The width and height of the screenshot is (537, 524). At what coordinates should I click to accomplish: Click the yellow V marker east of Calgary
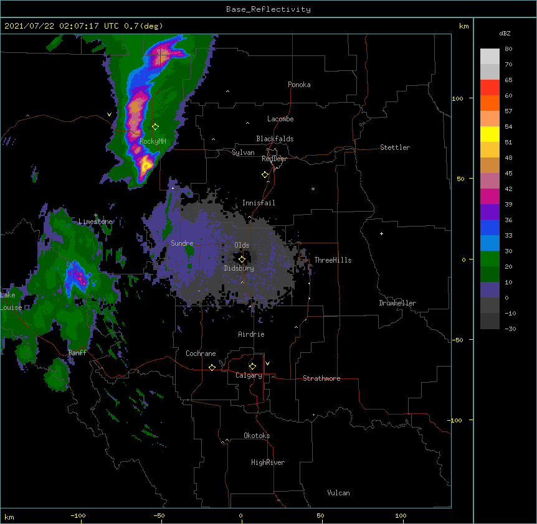[x=267, y=363]
